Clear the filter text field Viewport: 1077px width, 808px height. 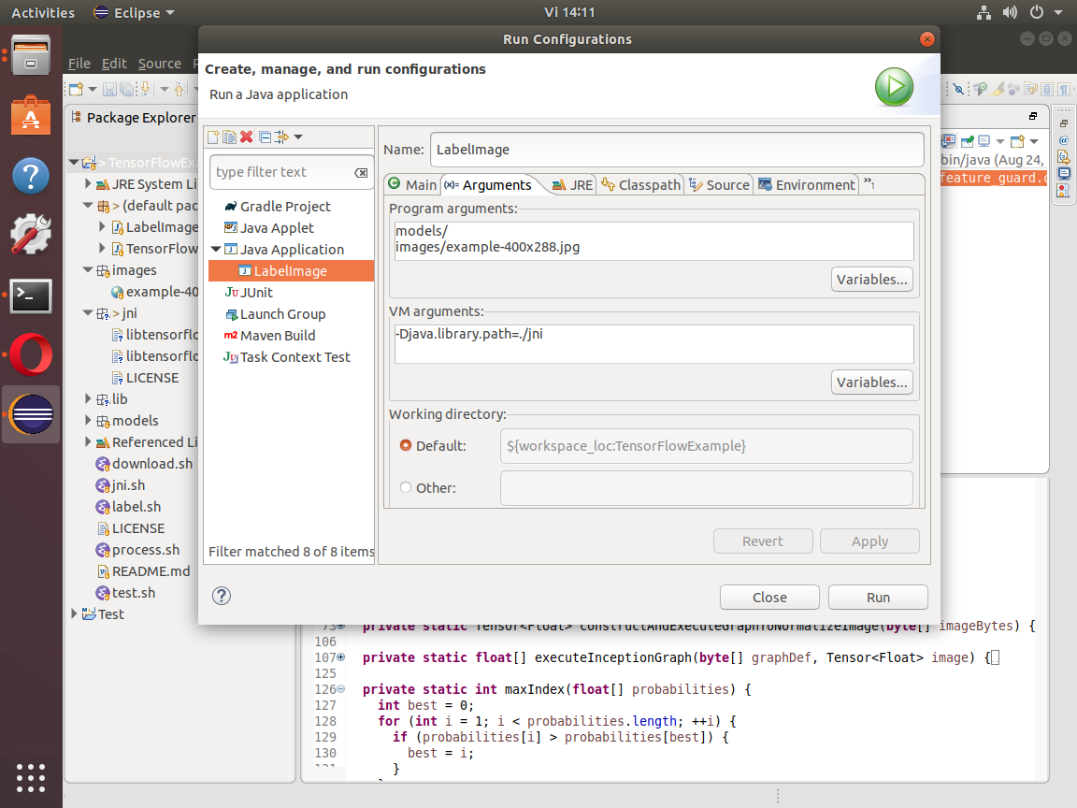click(361, 173)
